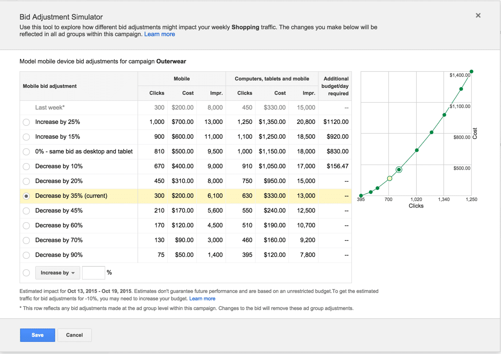Close the Bid Adjustment Simulator dialog

pyautogui.click(x=478, y=16)
